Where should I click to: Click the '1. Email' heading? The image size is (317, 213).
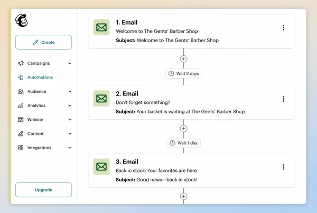pyautogui.click(x=127, y=22)
